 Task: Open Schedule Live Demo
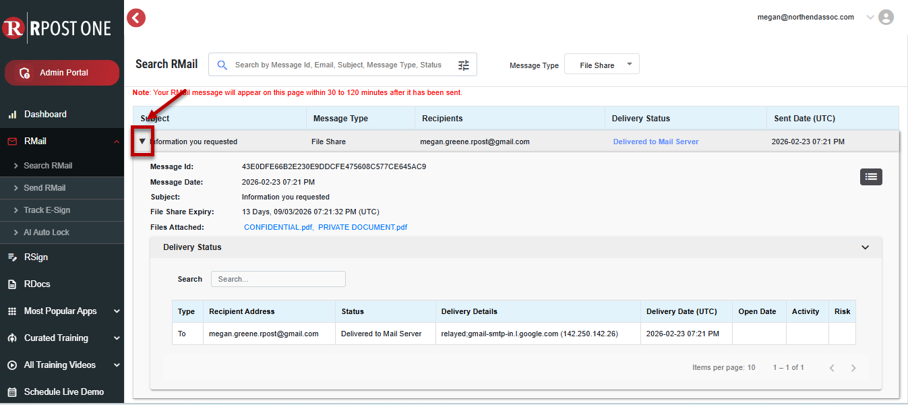click(63, 392)
